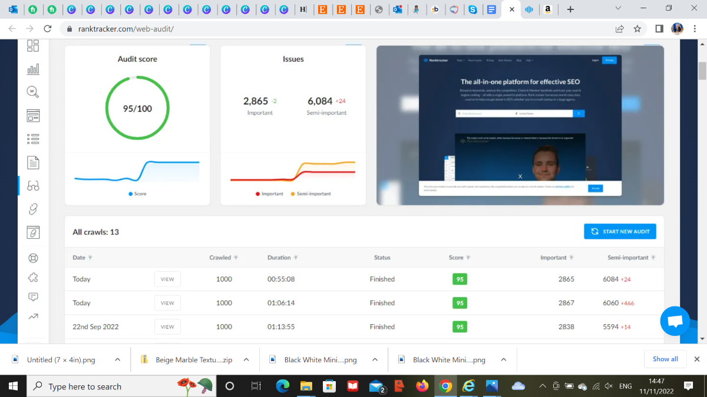The image size is (707, 397).
Task: Open File Explorer from the taskbar
Action: coord(306,386)
